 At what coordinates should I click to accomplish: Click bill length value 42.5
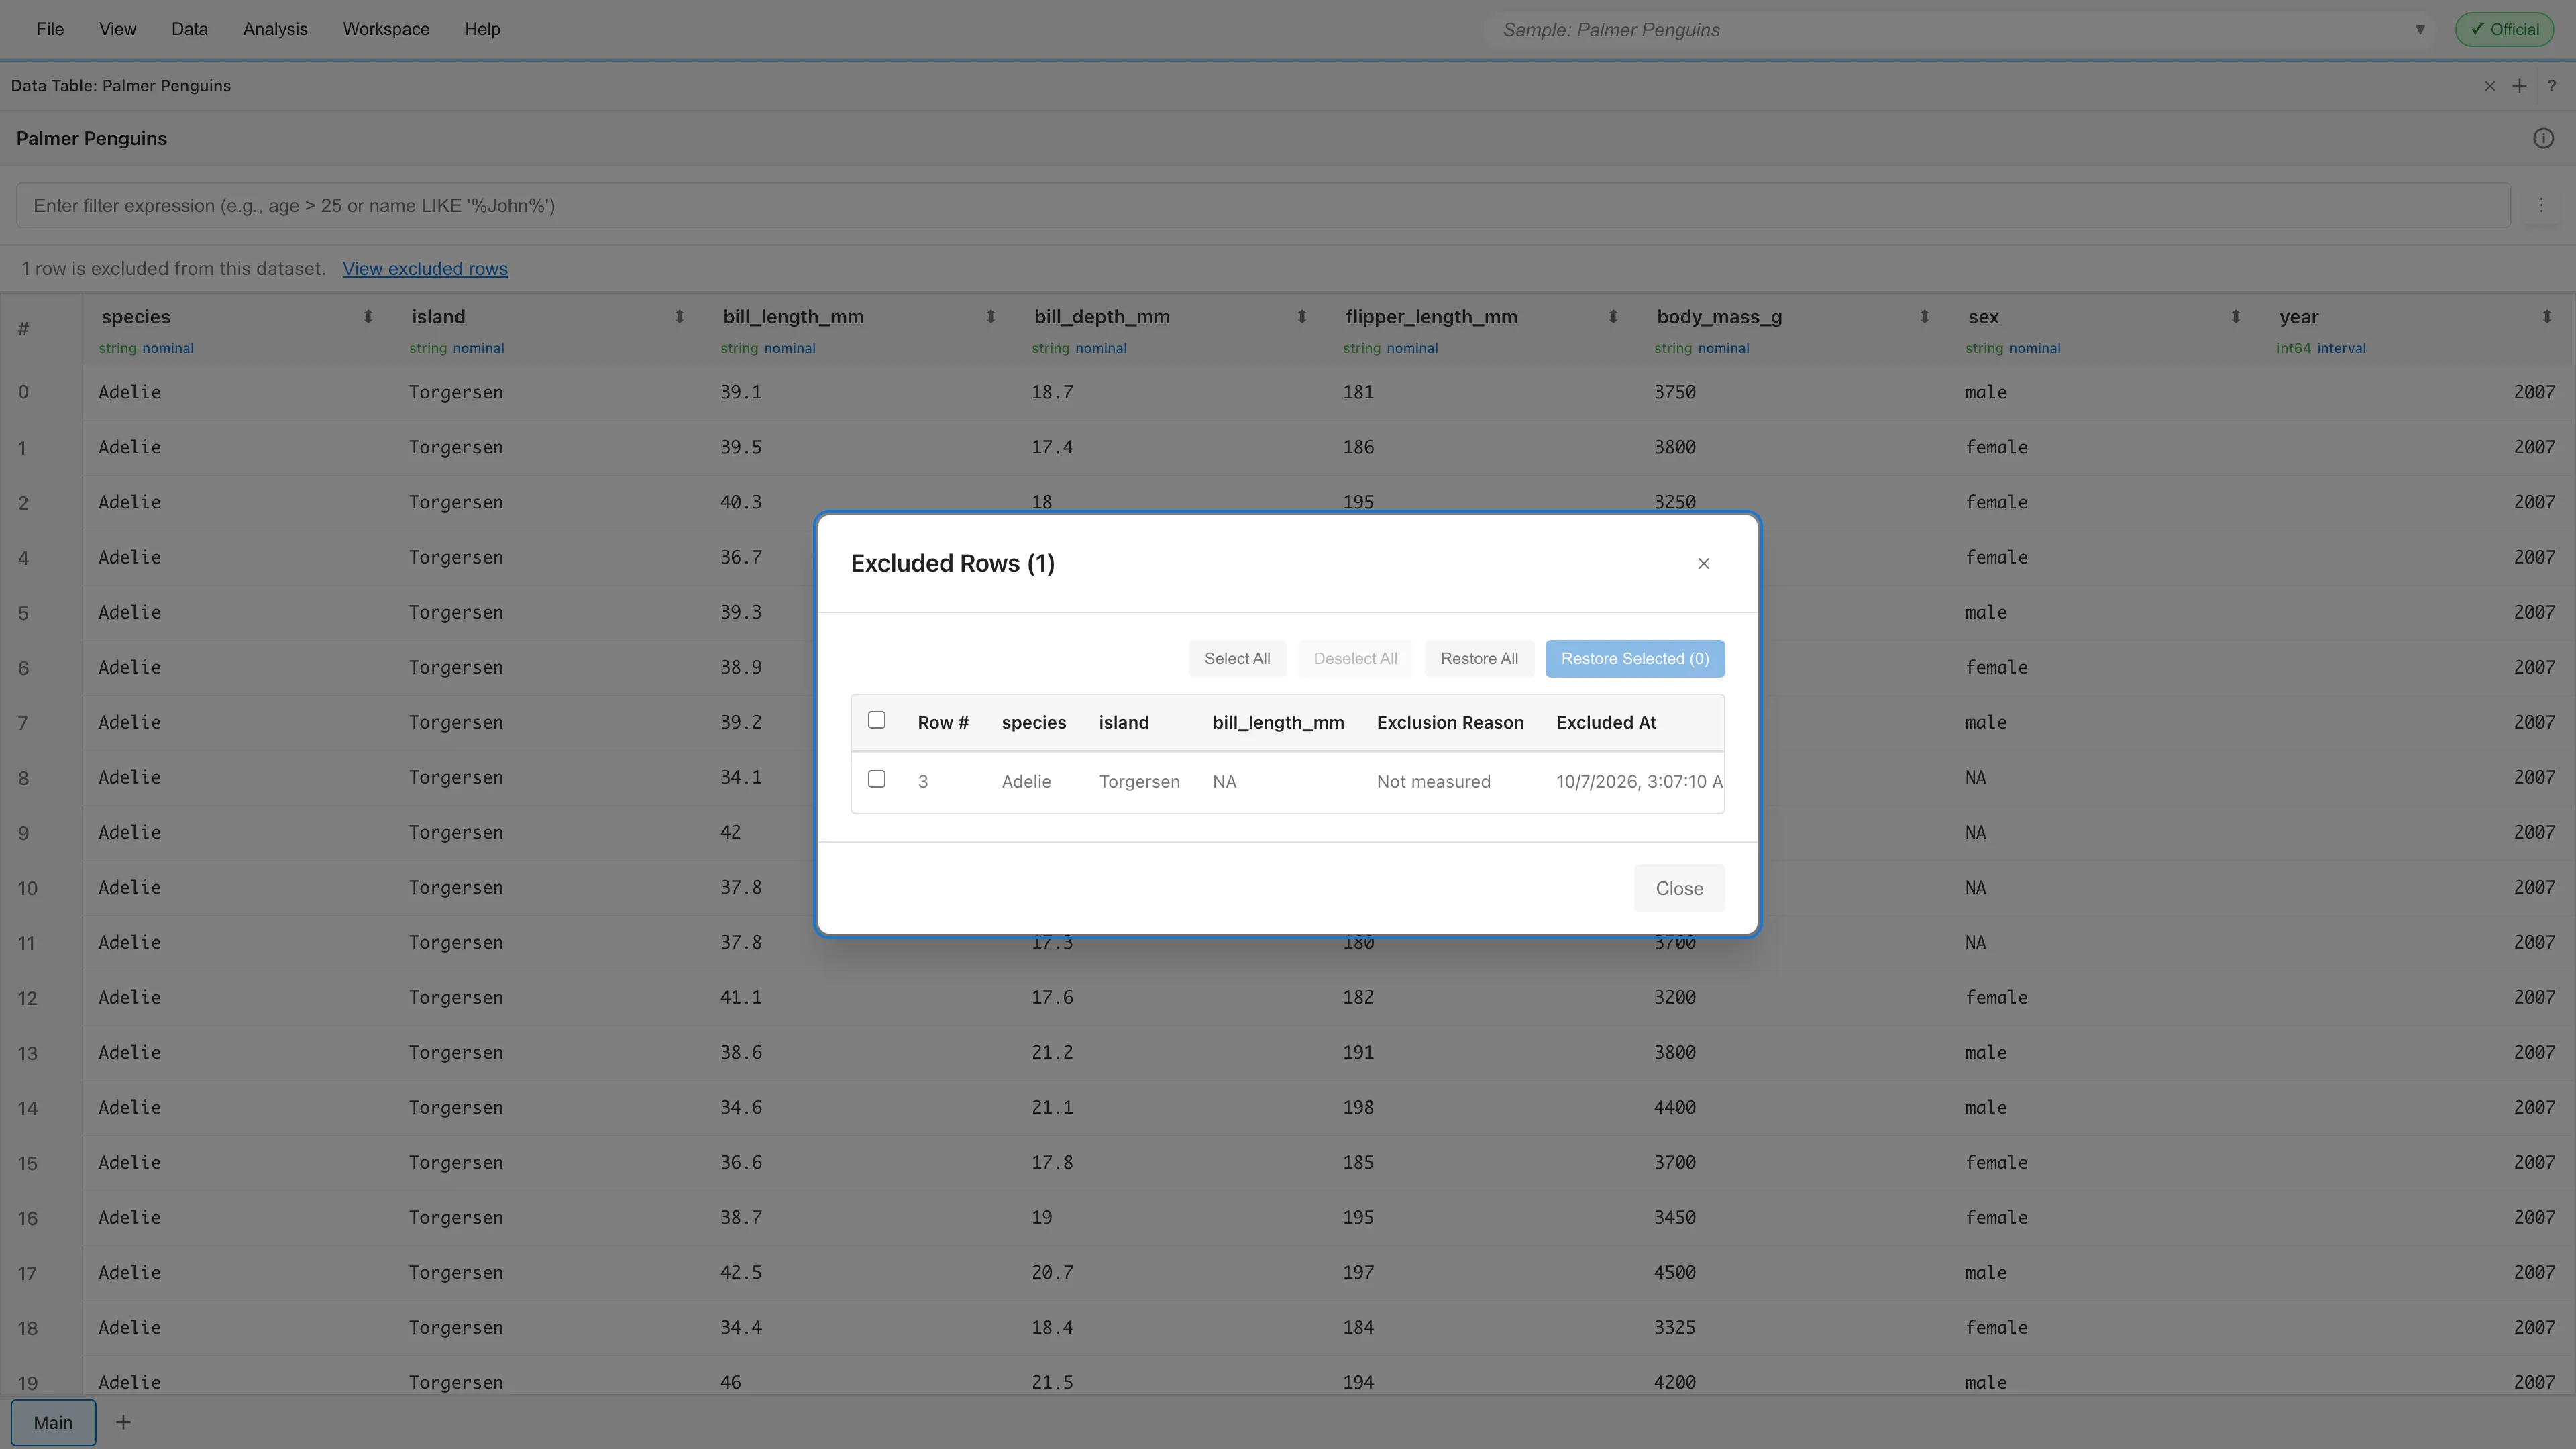coord(740,1272)
